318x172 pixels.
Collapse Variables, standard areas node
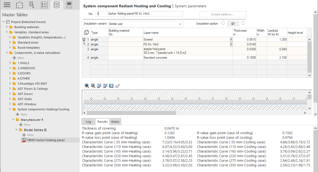[x=7, y=32]
